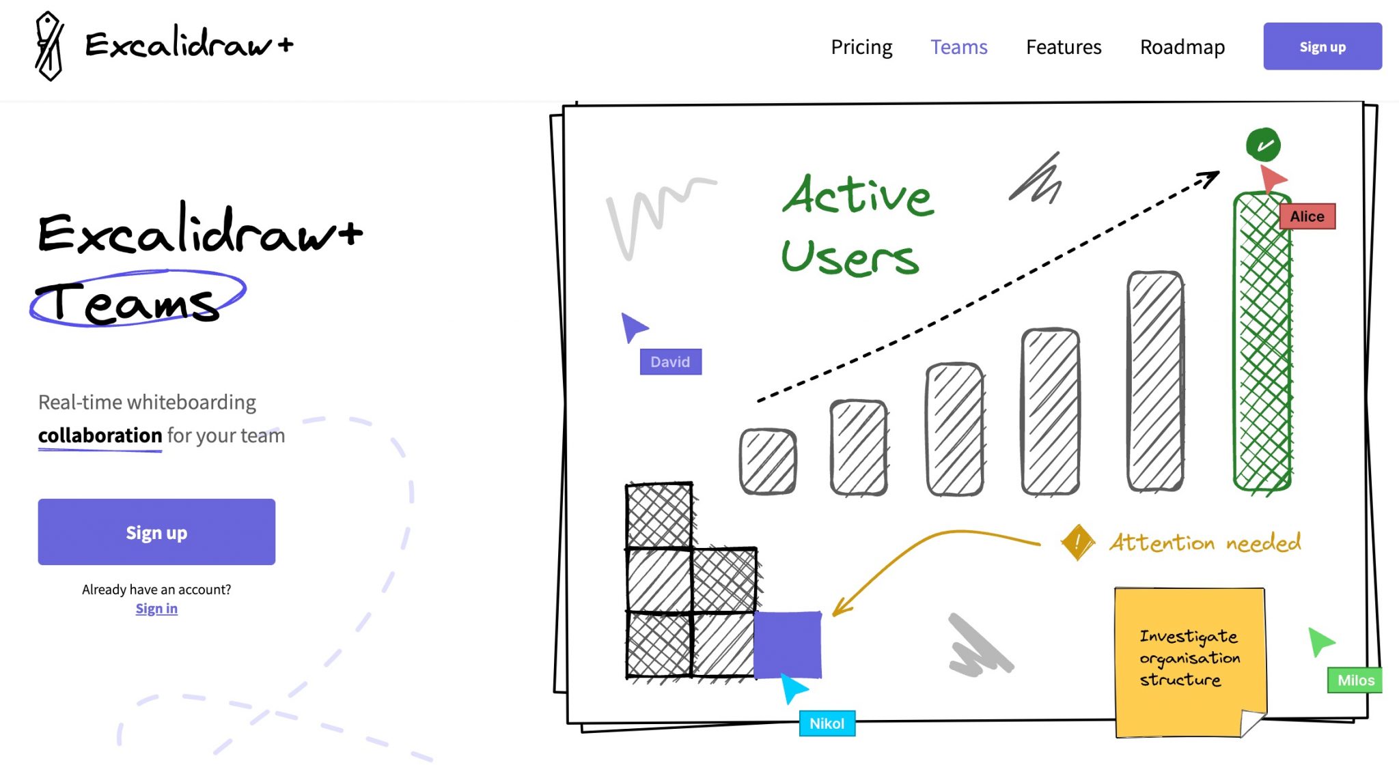Click the Sign in link
The image size is (1399, 765).
(x=156, y=607)
